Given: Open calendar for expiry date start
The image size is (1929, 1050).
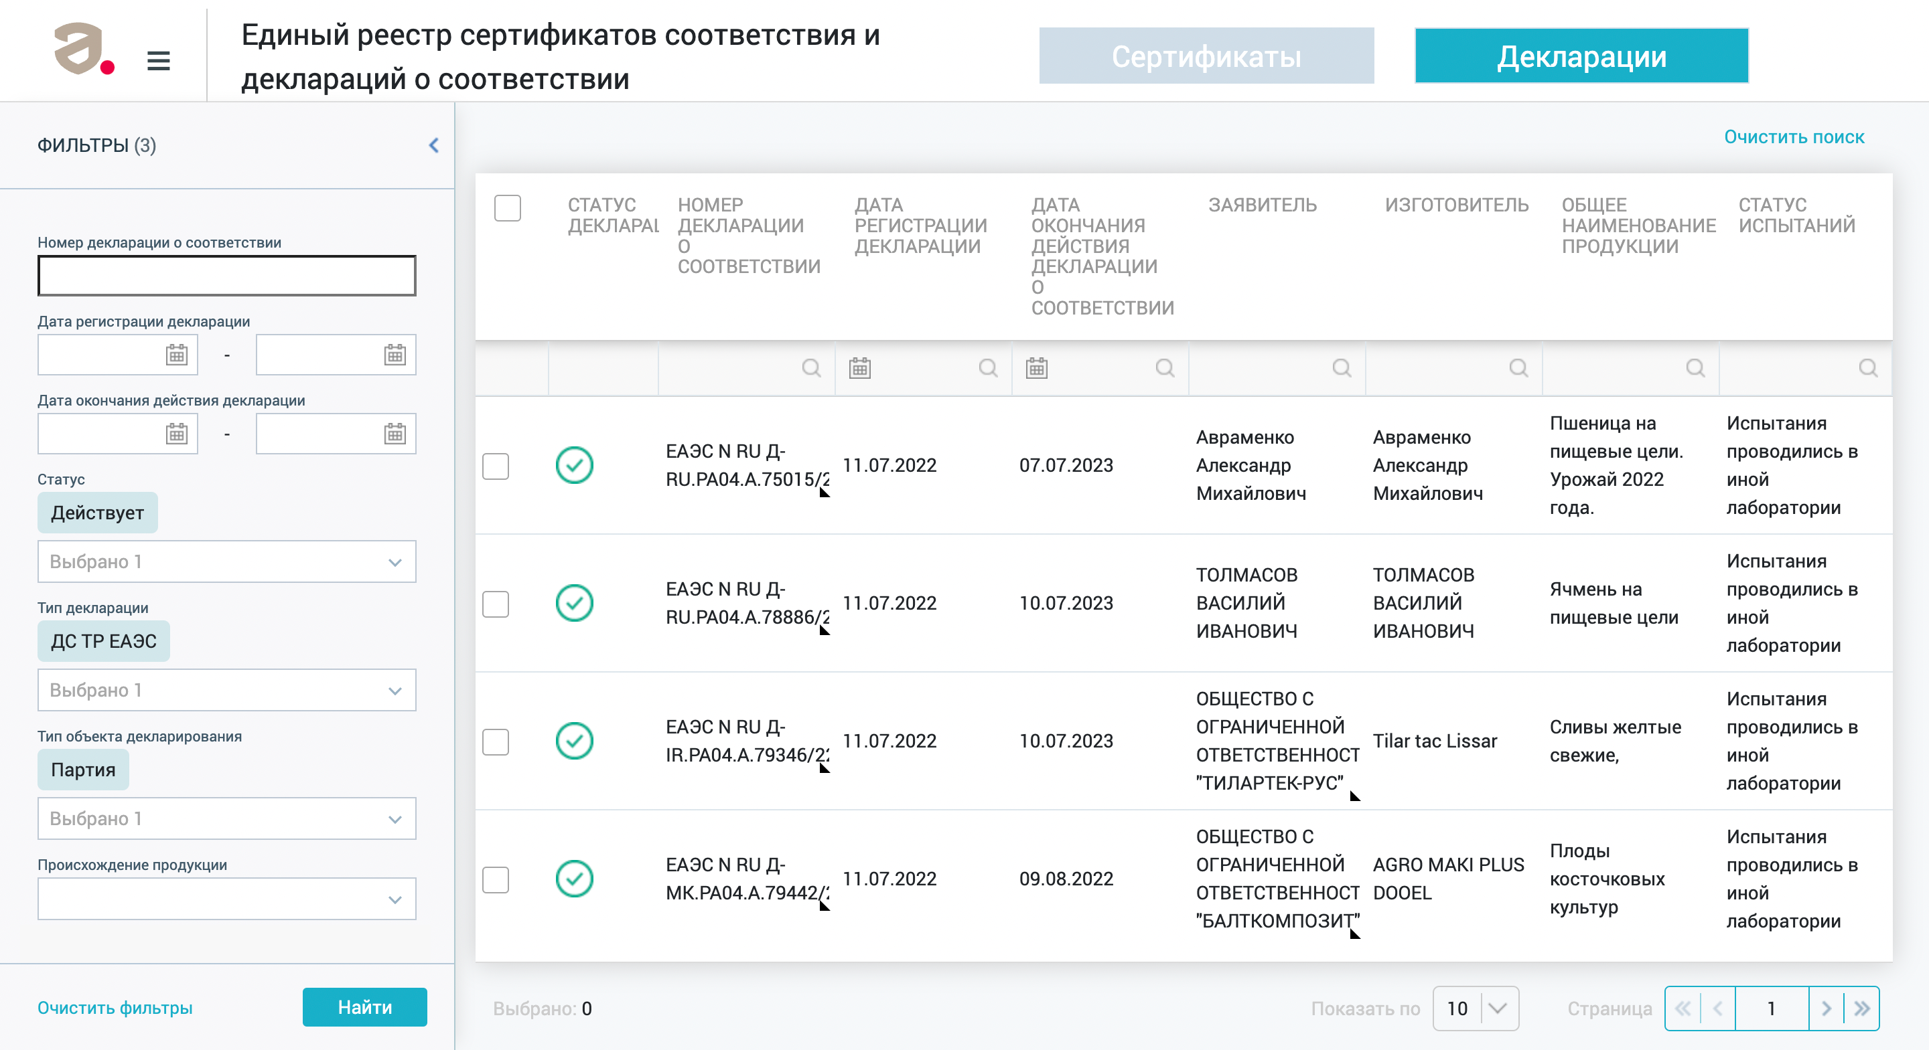Looking at the screenshot, I should coord(177,434).
